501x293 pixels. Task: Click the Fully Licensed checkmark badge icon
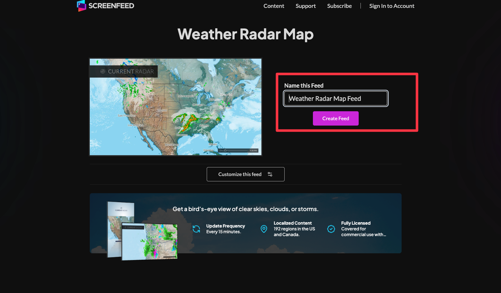click(331, 229)
